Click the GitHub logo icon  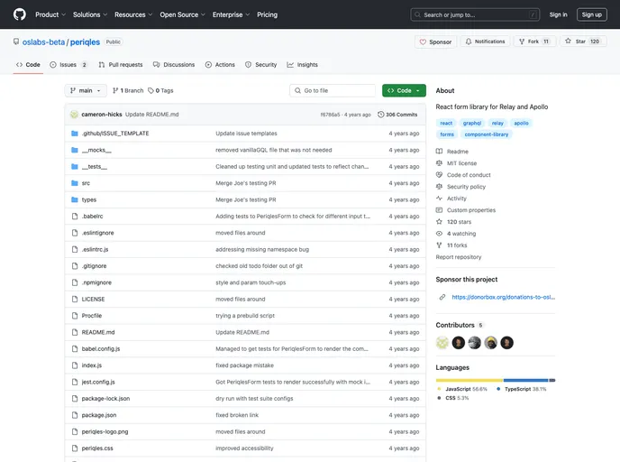pos(20,14)
